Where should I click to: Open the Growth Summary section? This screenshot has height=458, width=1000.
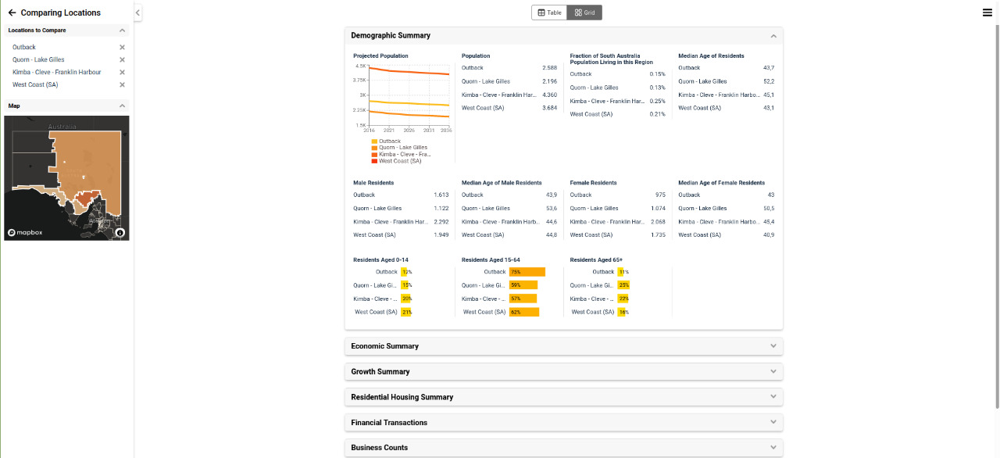(x=773, y=371)
